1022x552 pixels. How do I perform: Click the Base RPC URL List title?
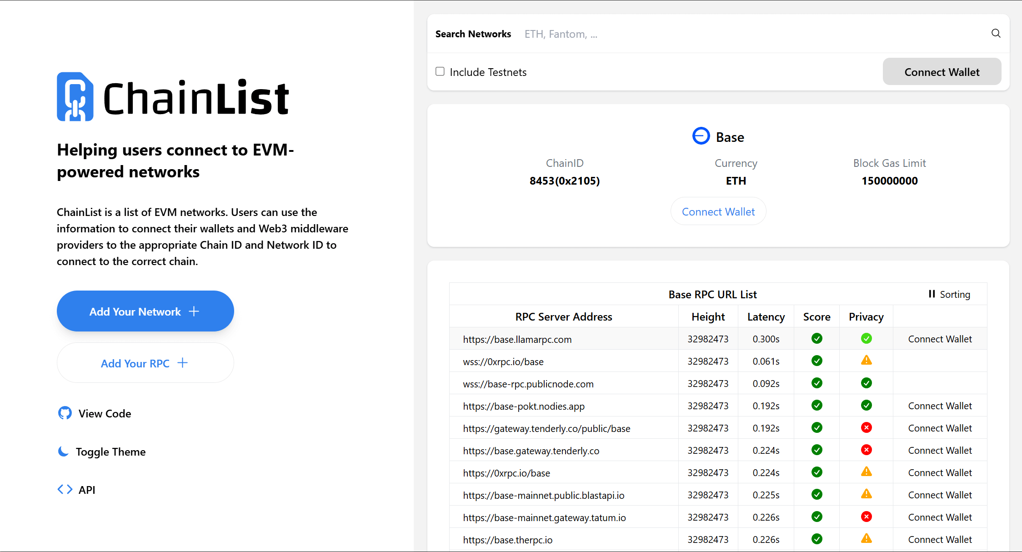coord(712,294)
